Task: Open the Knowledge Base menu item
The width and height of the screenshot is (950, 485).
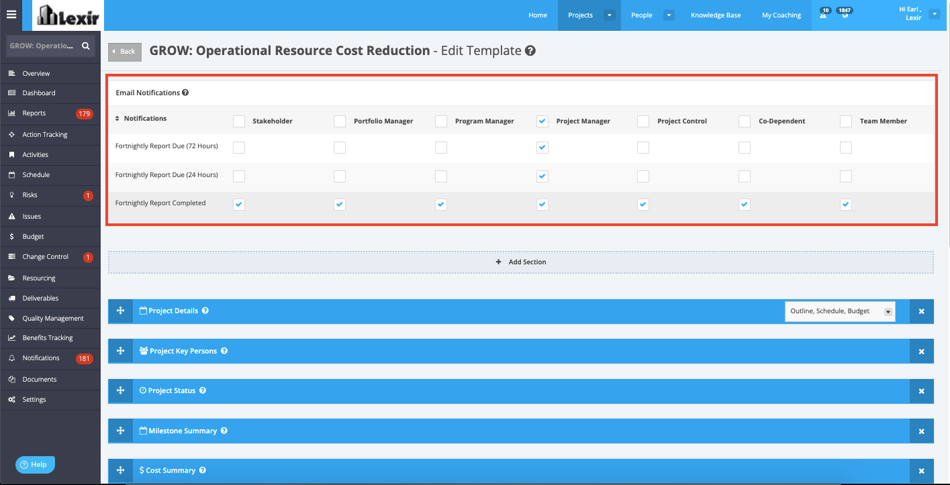Action: pos(716,15)
